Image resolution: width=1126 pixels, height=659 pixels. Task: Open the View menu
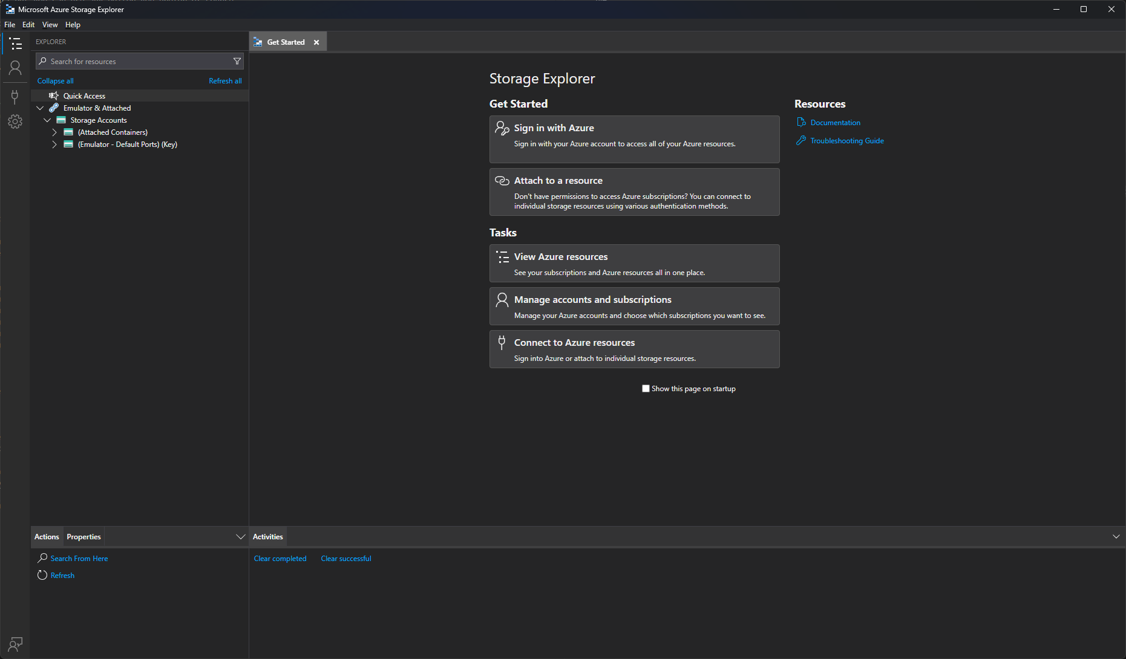coord(50,25)
